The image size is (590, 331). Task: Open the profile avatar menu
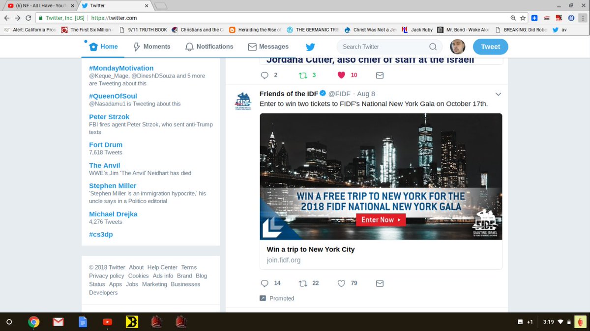[458, 47]
